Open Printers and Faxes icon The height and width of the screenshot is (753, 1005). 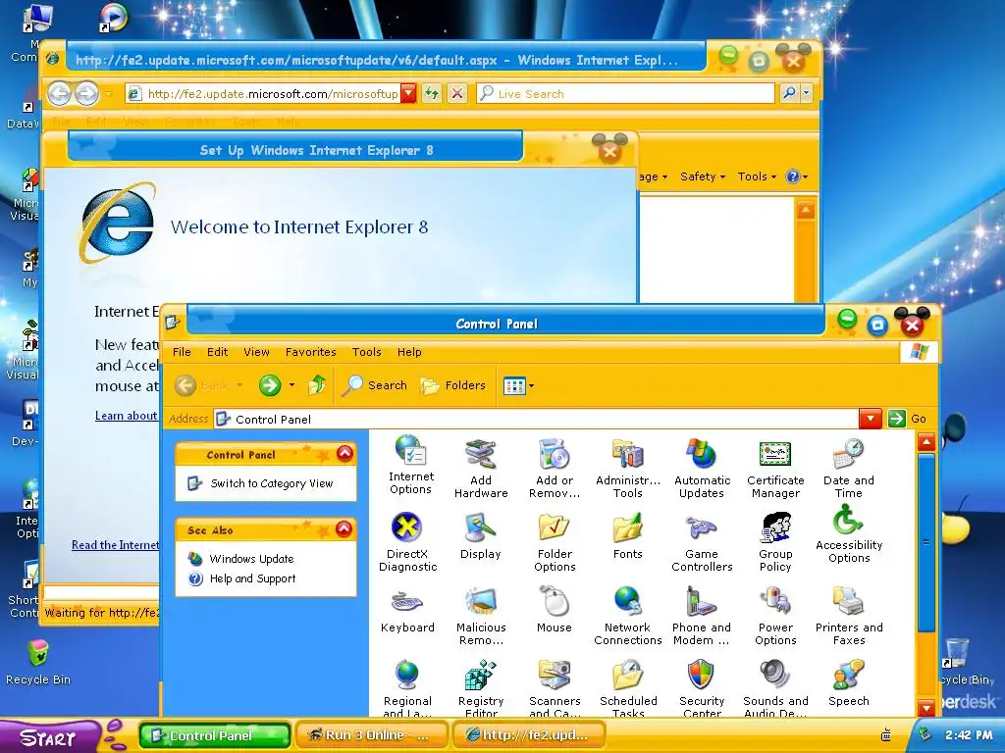pos(849,616)
